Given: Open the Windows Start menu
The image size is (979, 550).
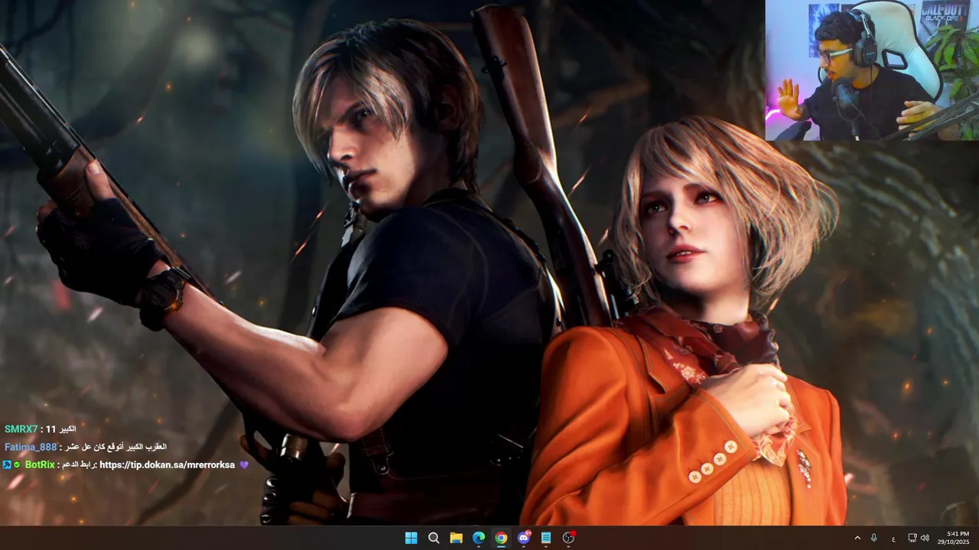Looking at the screenshot, I should (x=411, y=538).
